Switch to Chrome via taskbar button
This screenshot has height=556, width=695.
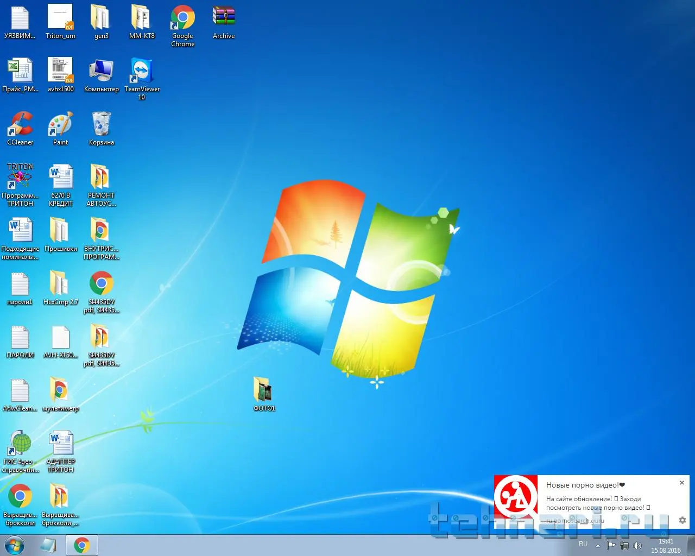point(82,545)
